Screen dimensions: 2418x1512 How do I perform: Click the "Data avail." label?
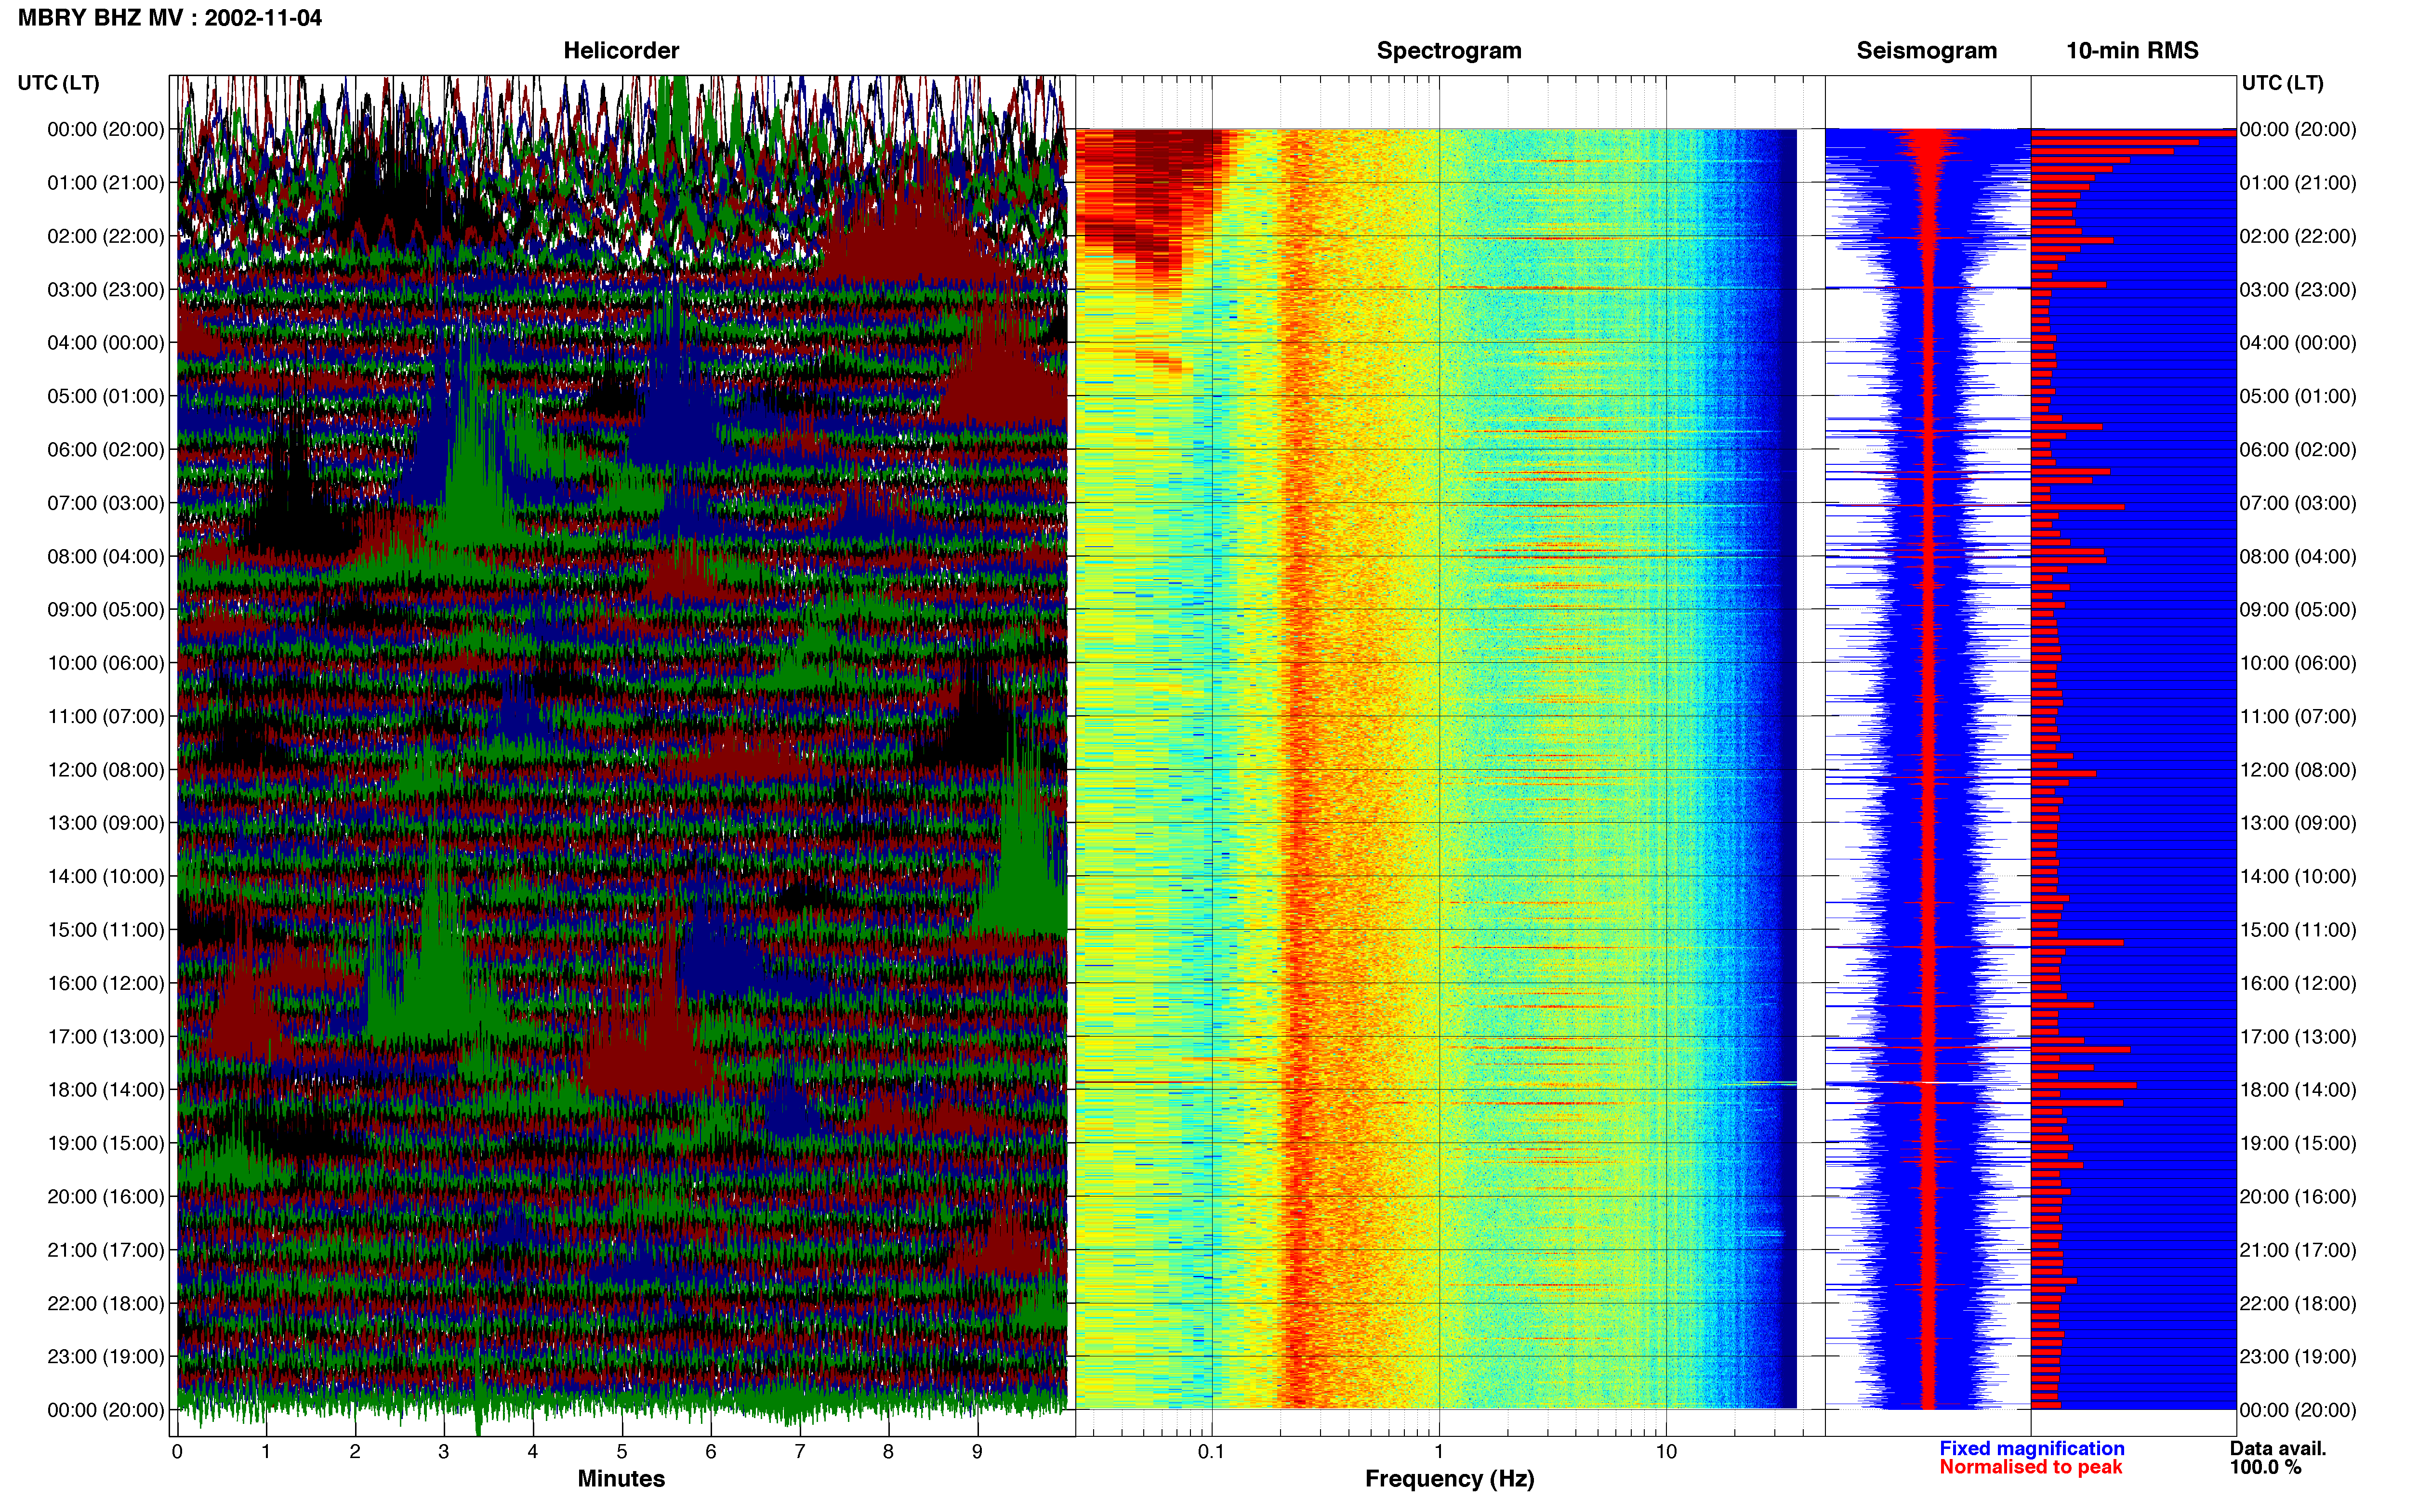pos(2278,1448)
